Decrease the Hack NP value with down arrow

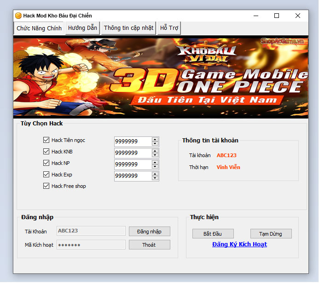pos(155,167)
